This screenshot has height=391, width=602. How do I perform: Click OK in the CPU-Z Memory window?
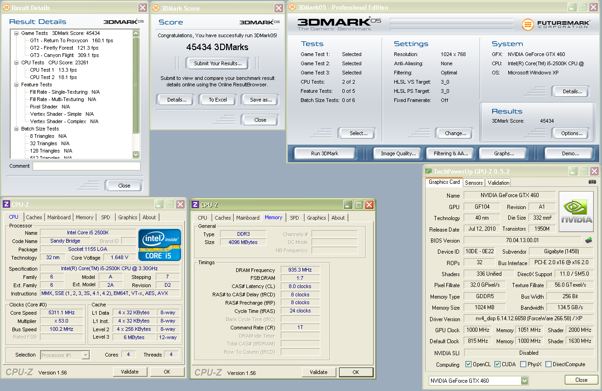click(356, 372)
